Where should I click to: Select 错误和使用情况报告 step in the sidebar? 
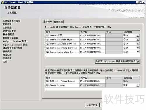click(13, 48)
